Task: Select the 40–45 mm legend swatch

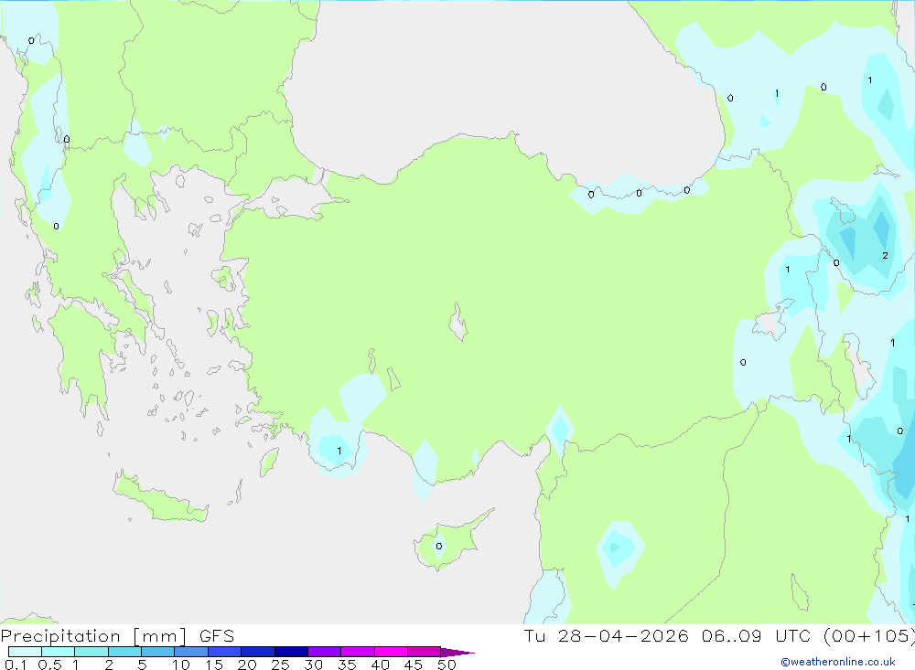Action: pos(391,652)
